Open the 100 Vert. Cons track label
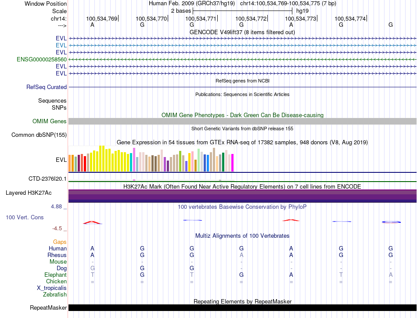 [25, 217]
